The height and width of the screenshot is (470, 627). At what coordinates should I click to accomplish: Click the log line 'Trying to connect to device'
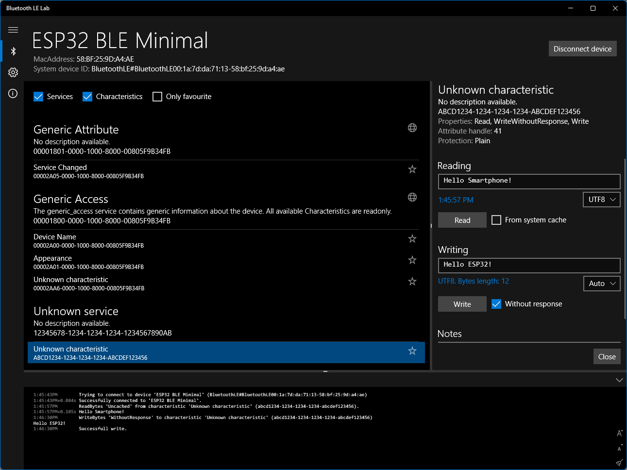click(x=223, y=395)
